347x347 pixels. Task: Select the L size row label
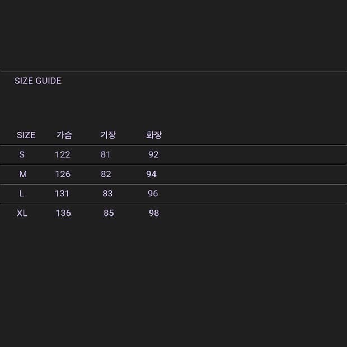click(x=21, y=194)
